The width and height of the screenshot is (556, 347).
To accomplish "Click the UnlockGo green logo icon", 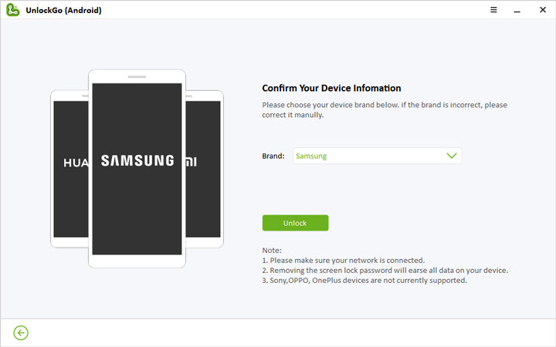I will tap(13, 10).
